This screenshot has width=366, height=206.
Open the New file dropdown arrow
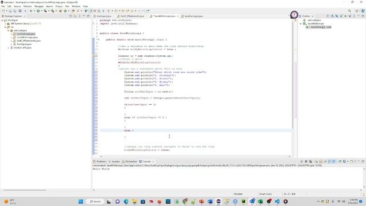(6, 11)
